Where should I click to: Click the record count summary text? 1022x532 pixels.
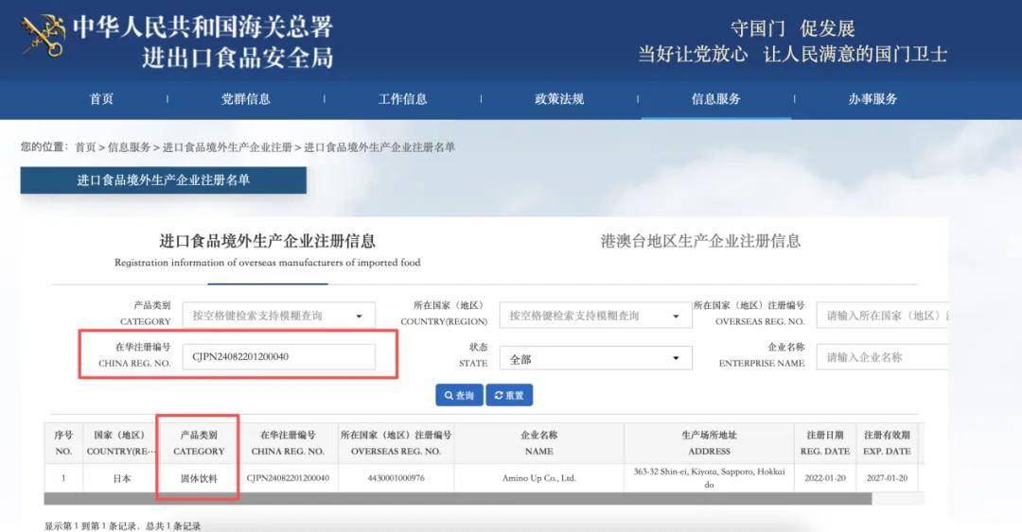(122, 525)
